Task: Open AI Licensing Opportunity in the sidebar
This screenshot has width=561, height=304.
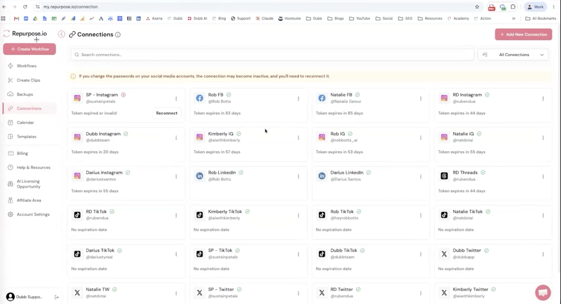Action: point(29,184)
